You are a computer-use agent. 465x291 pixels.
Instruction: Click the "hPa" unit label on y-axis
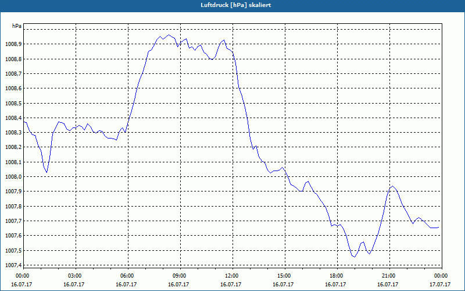17,26
